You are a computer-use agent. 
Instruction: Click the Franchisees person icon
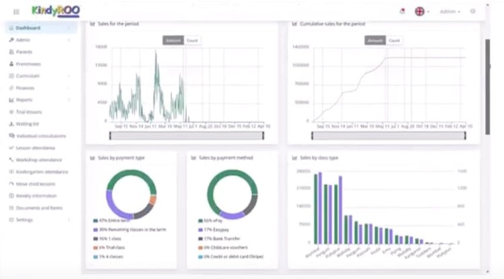(11, 64)
